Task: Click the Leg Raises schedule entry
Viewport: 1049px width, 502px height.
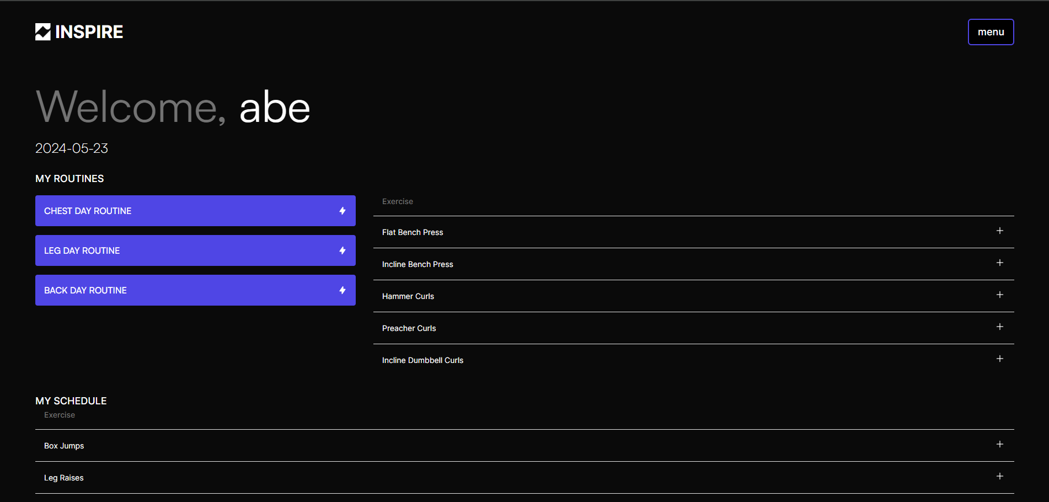Action: [x=64, y=478]
